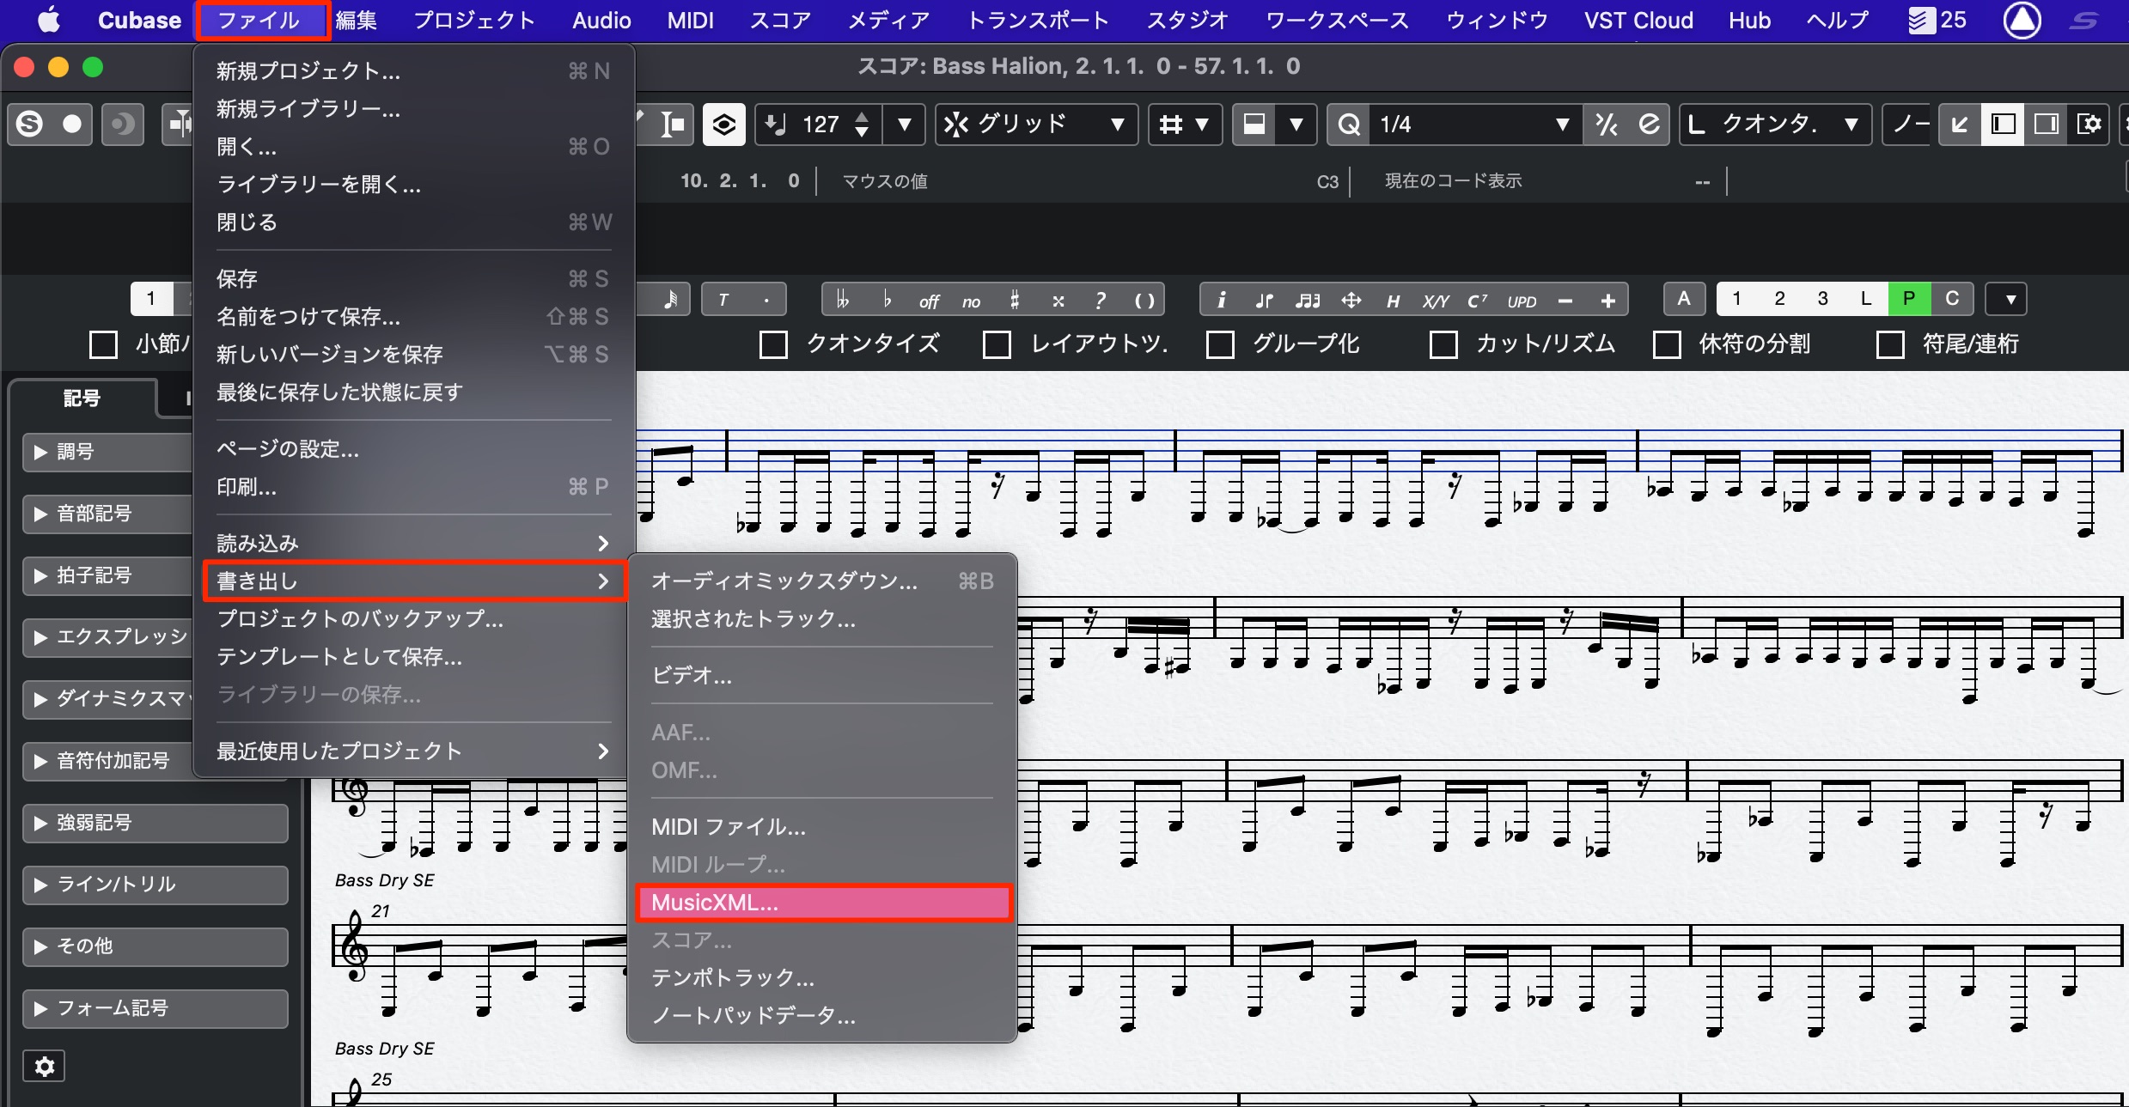
Task: Expand the 強弱記号 symbol section
Action: (156, 823)
